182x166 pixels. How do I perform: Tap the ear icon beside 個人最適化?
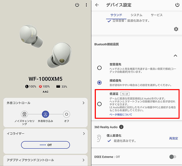(x=99, y=138)
